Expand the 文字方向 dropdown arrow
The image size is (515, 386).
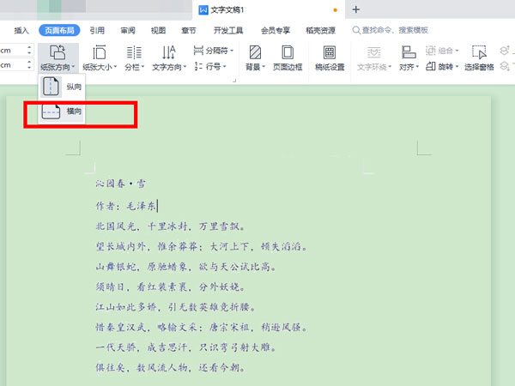tap(185, 67)
